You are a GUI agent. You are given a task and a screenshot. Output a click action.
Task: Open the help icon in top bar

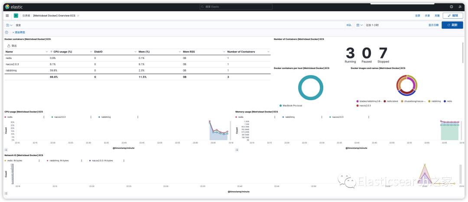451,7
